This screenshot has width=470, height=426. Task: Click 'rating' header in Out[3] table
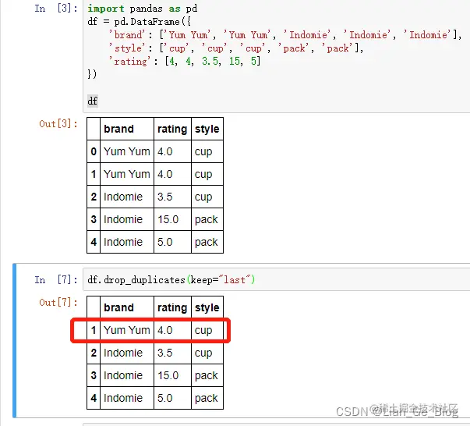click(x=172, y=129)
